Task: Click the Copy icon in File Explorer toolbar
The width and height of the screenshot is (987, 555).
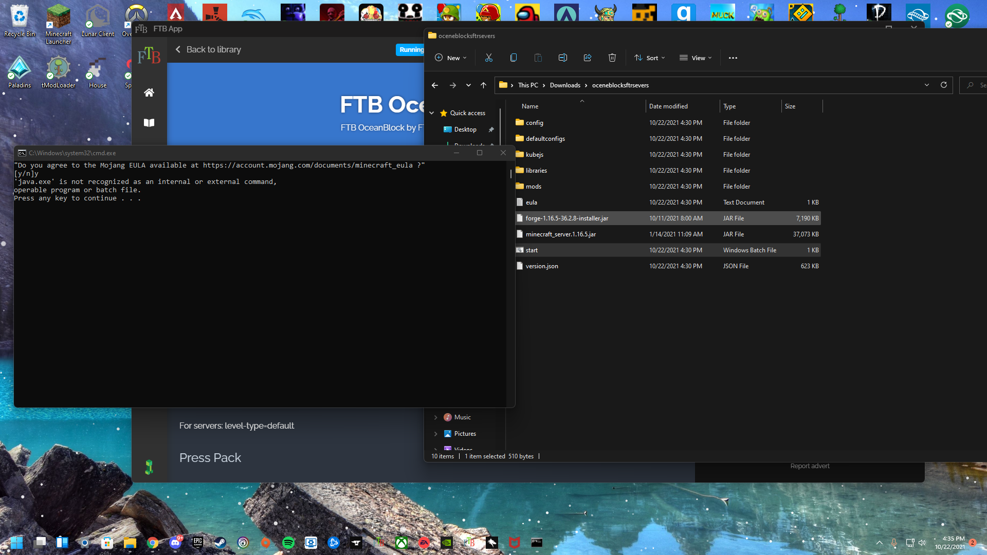Action: 513,58
